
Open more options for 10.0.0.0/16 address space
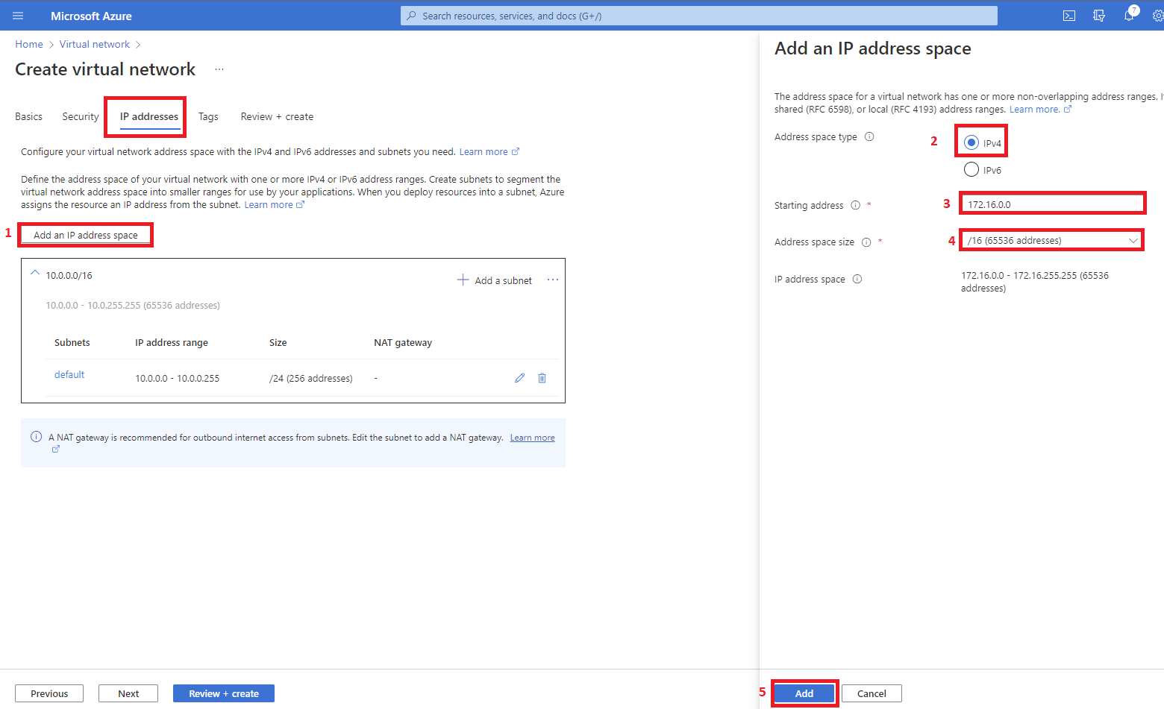pos(553,280)
